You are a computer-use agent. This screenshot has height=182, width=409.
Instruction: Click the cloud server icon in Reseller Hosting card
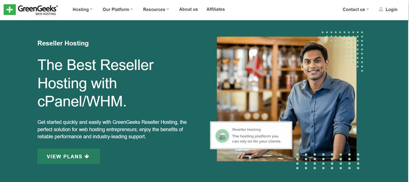tap(222, 136)
